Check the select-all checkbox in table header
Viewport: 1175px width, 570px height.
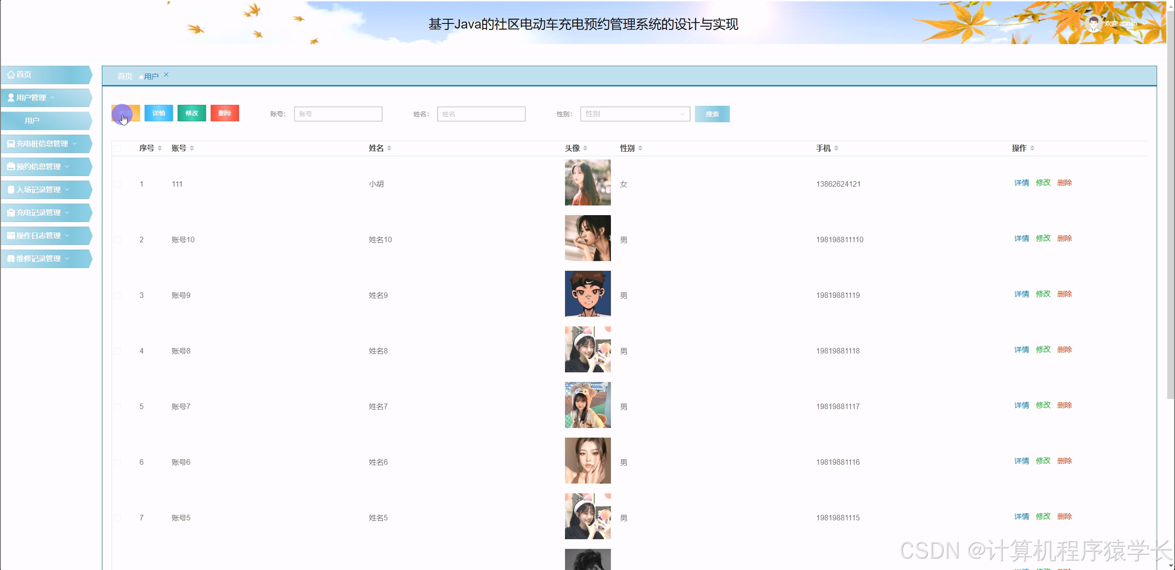click(118, 148)
